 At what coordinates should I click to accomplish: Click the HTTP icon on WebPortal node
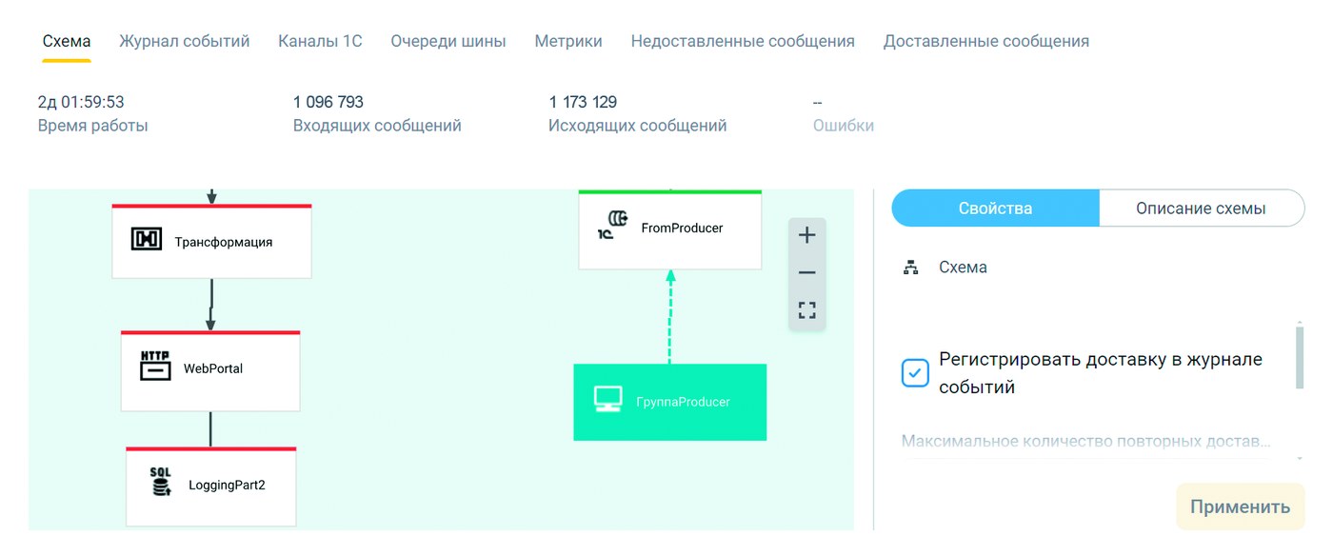(x=155, y=367)
